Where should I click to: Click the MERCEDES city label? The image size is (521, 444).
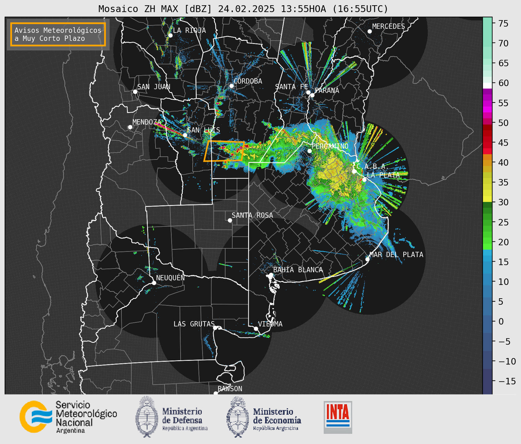389,27
